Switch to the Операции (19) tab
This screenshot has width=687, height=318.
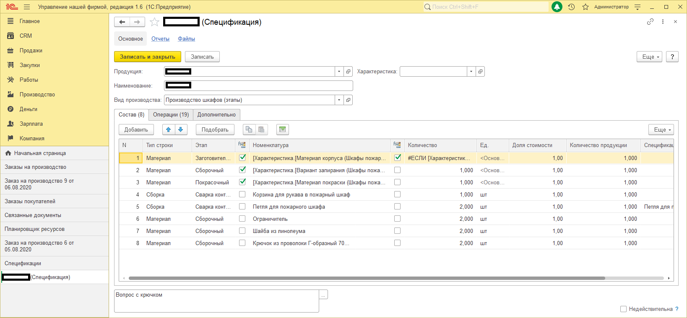coord(171,114)
